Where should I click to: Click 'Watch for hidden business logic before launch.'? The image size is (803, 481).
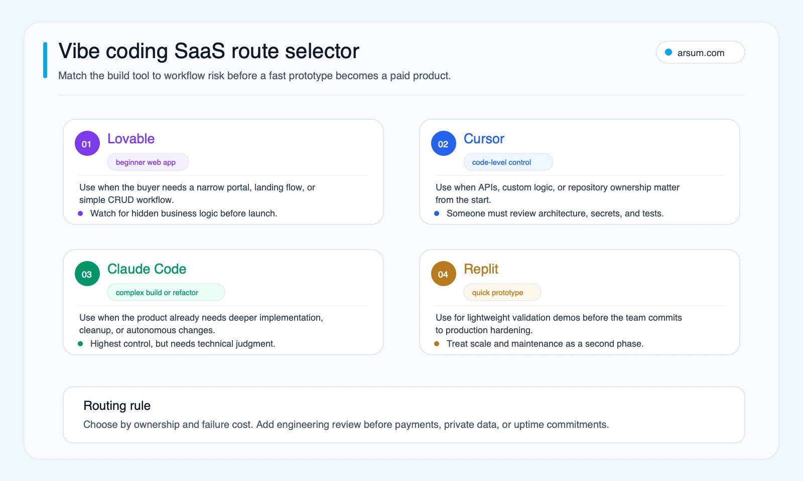click(184, 213)
